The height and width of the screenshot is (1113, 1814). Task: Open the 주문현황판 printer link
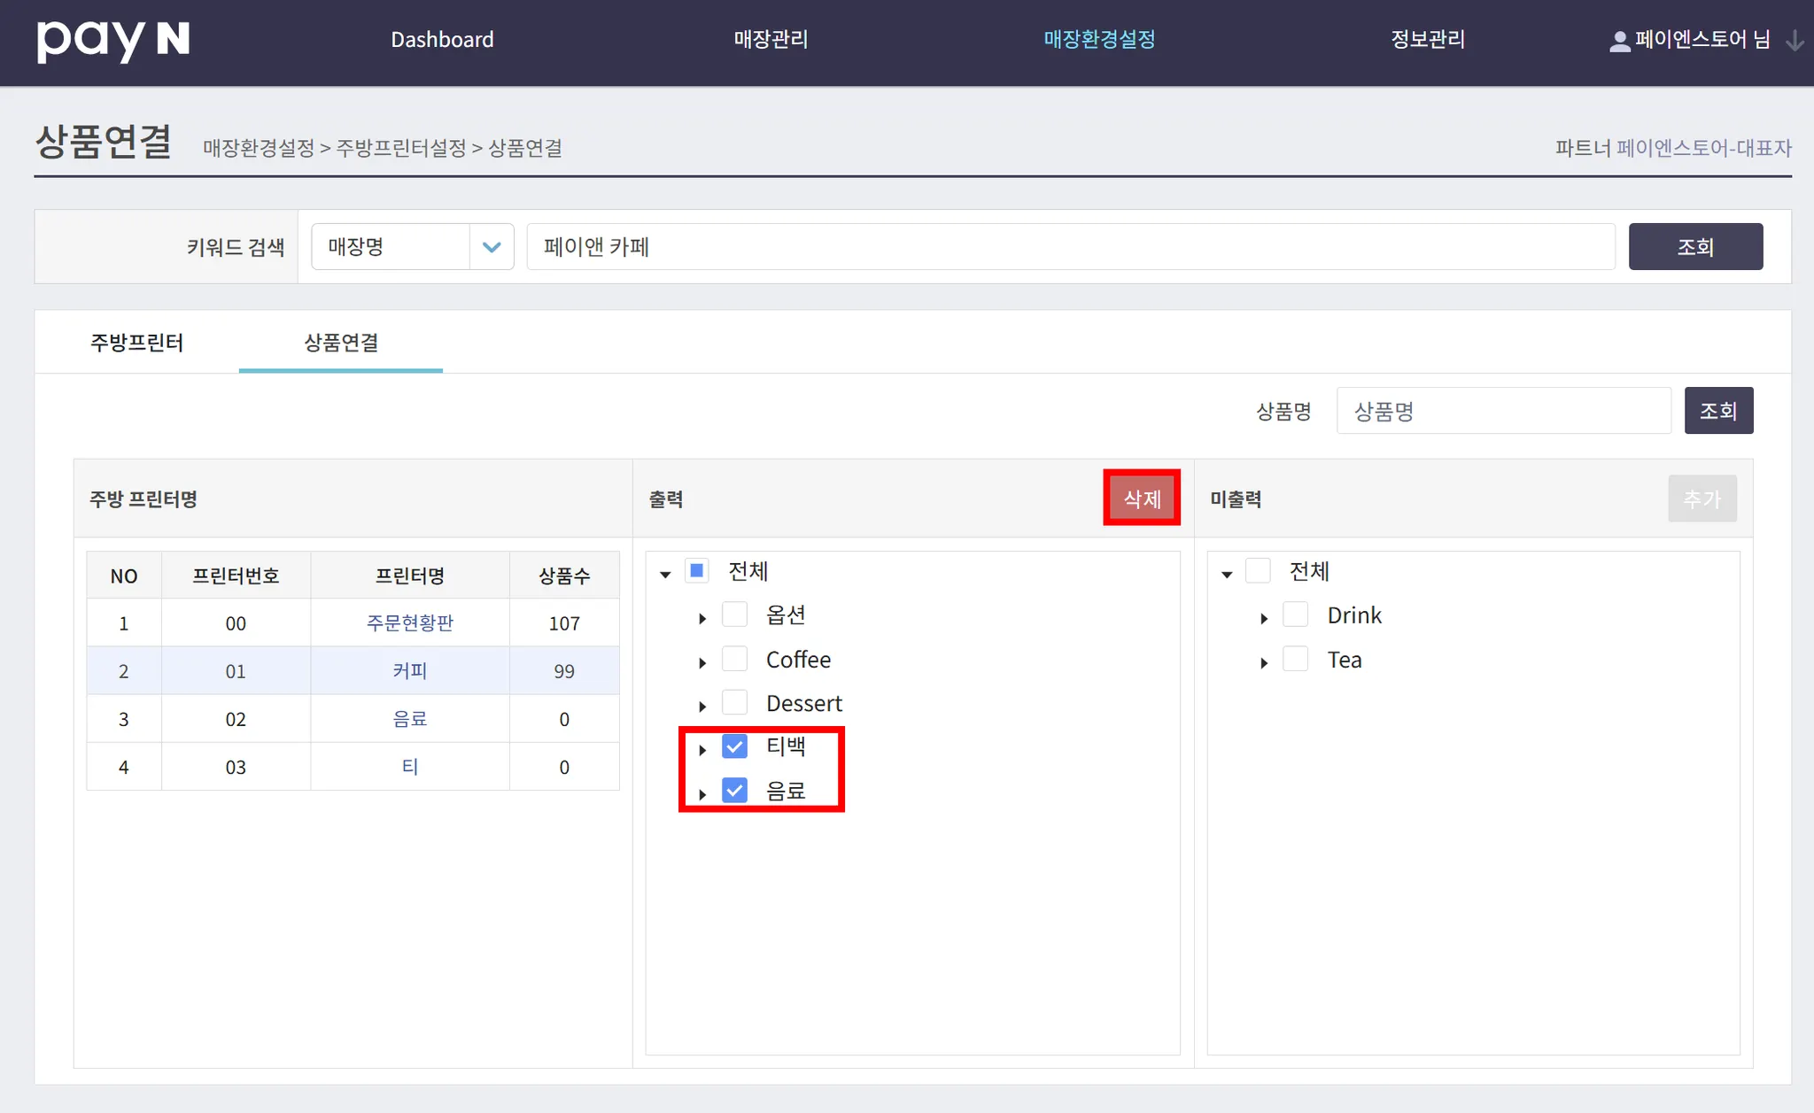pyautogui.click(x=409, y=623)
